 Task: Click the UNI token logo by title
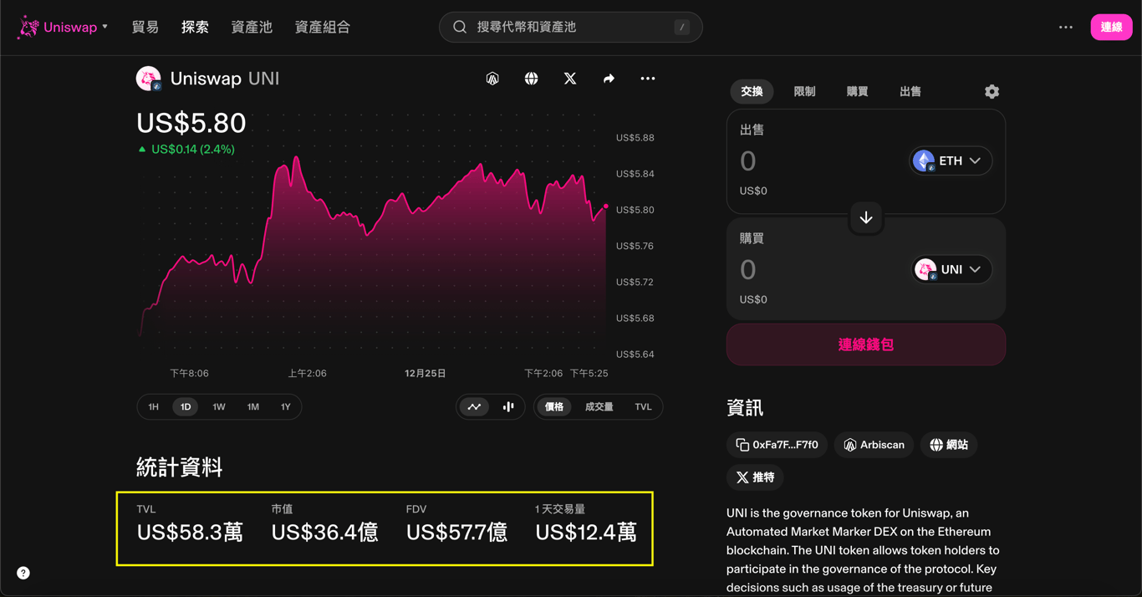point(149,79)
